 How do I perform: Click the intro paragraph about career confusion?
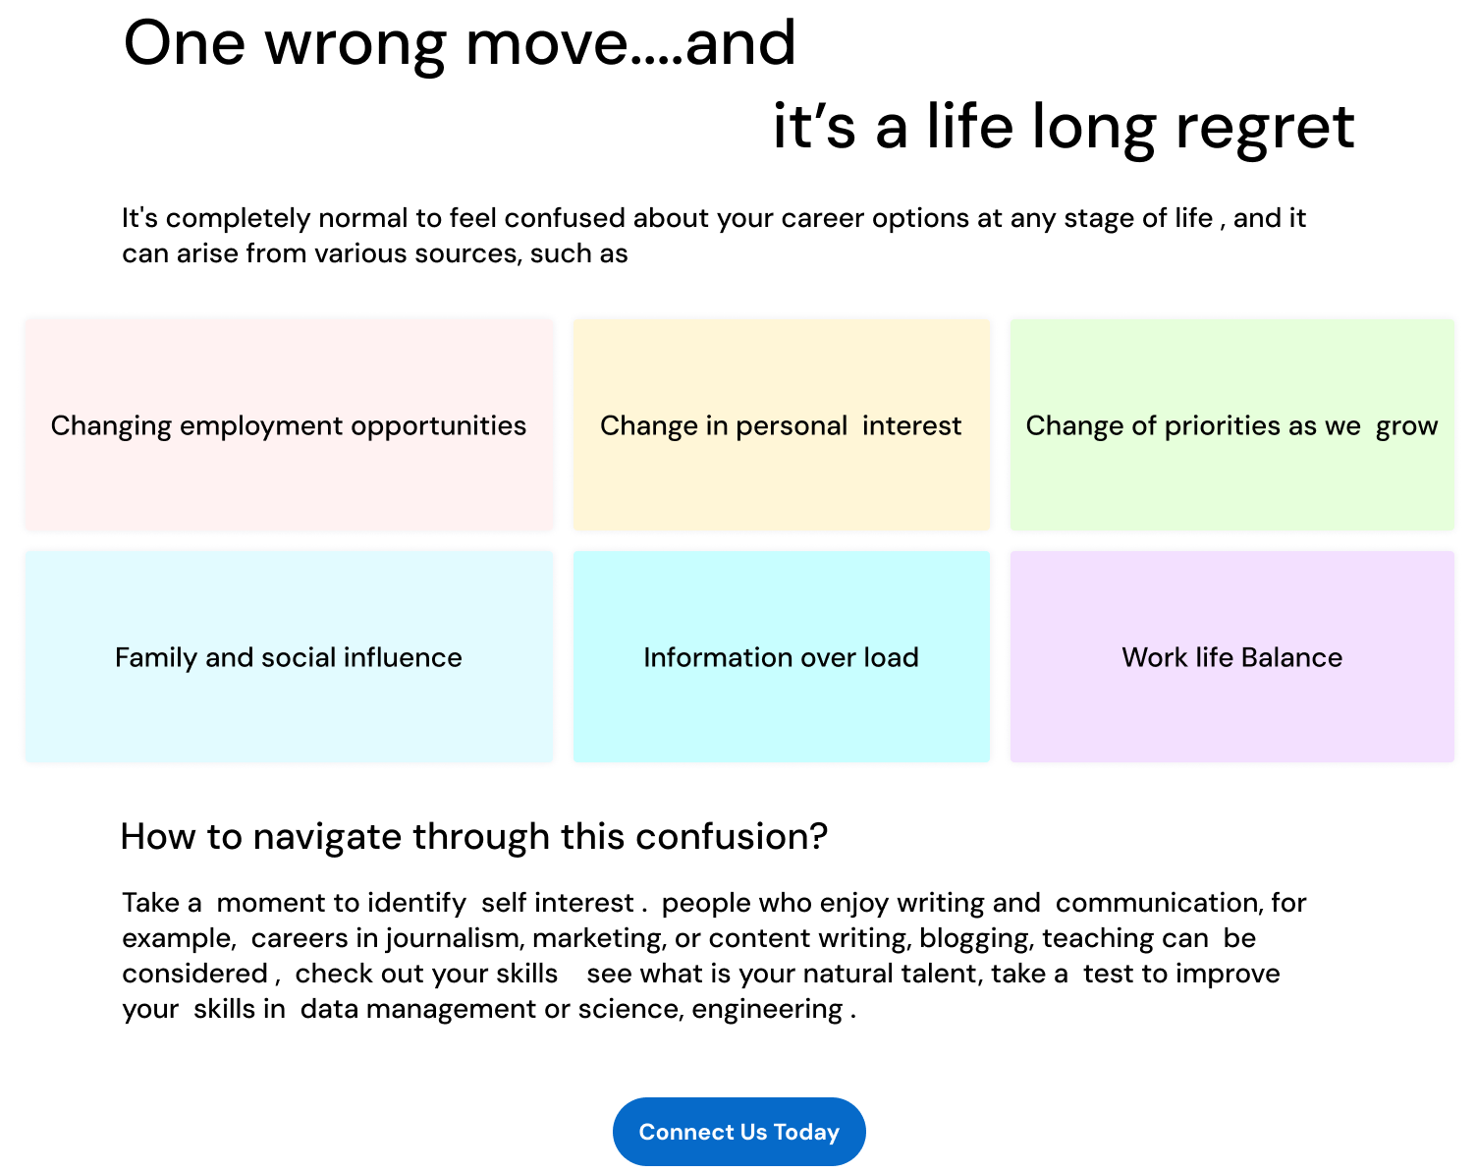tap(714, 236)
